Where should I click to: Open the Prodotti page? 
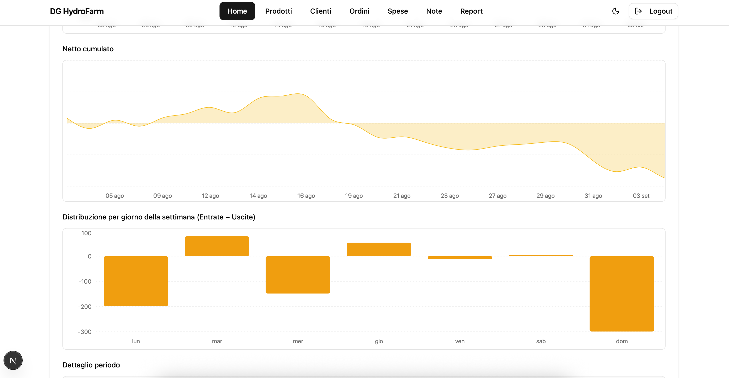coord(278,11)
